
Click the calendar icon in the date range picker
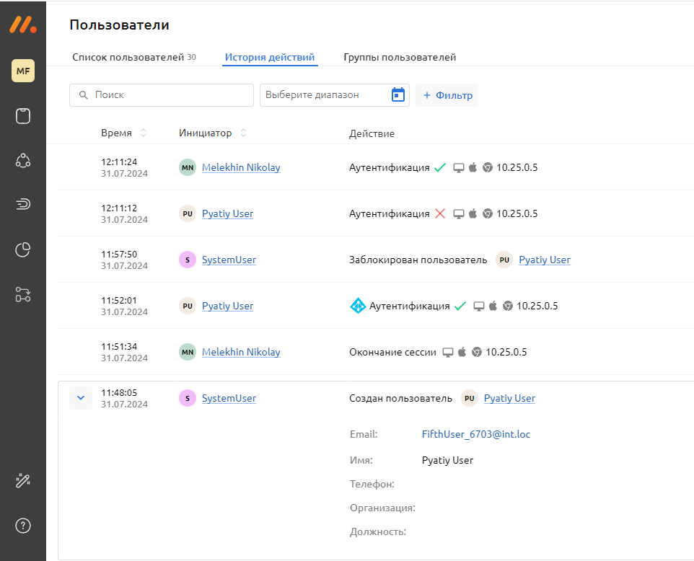397,94
